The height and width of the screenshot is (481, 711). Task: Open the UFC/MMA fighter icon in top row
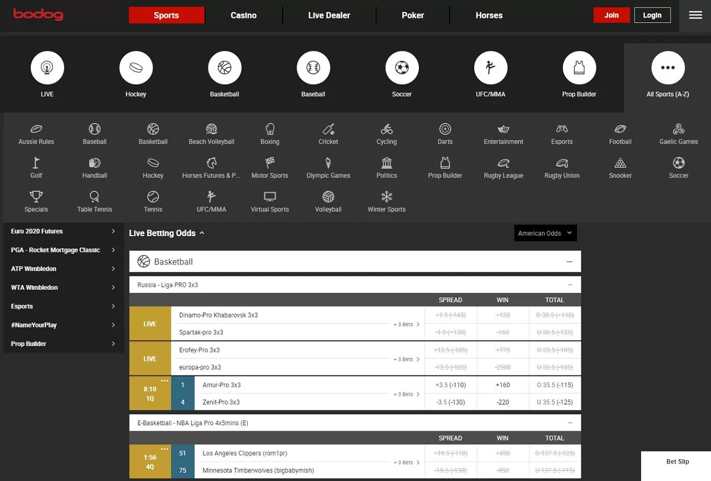pos(491,68)
